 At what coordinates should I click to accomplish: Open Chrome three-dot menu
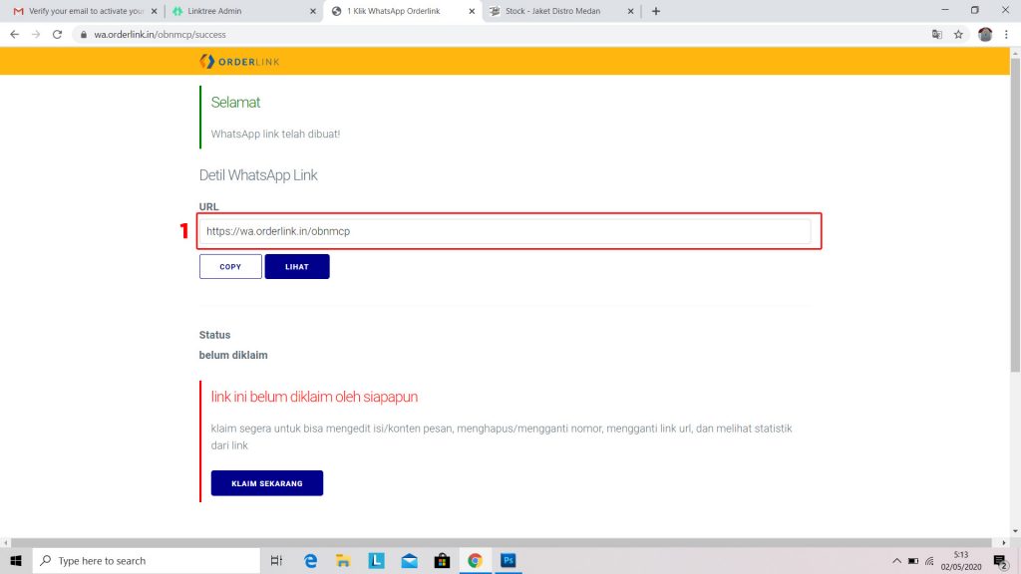(x=1006, y=35)
